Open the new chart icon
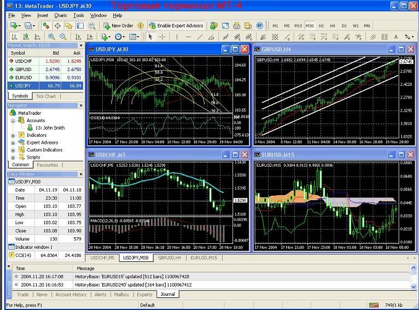Viewport: 419px width, 310px height. point(15,26)
